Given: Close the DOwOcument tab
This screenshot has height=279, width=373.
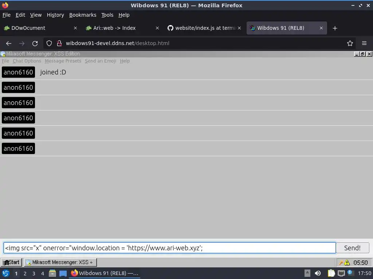Looking at the screenshot, I should pos(75,28).
